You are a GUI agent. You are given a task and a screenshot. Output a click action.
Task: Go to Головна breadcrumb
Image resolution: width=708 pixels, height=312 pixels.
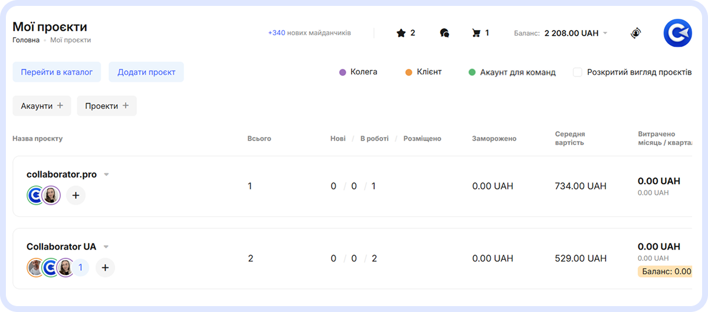(x=26, y=40)
